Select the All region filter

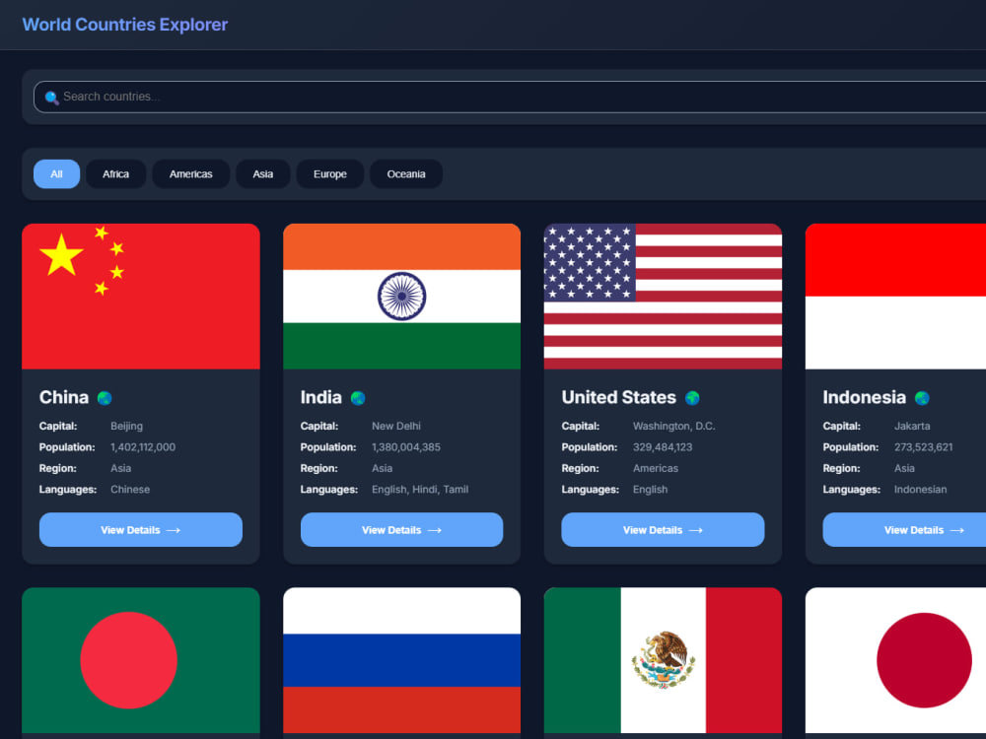click(56, 174)
